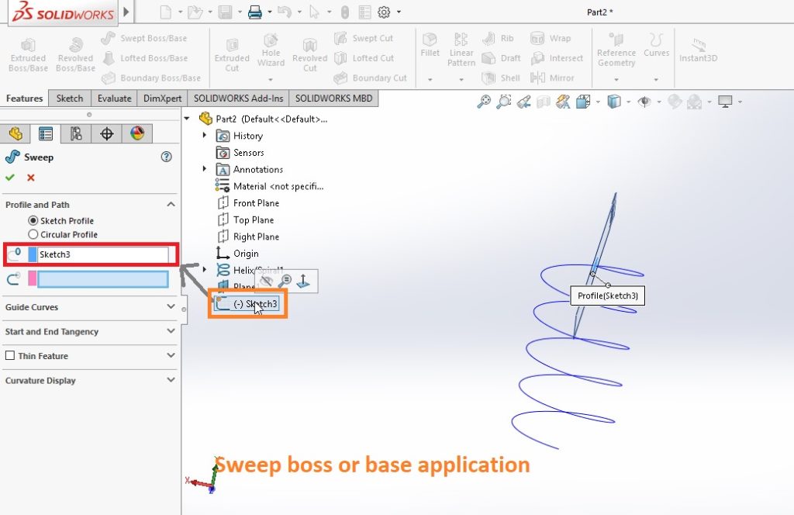Open Options gear in top toolbar
Screen dimensions: 794x515
pyautogui.click(x=384, y=12)
